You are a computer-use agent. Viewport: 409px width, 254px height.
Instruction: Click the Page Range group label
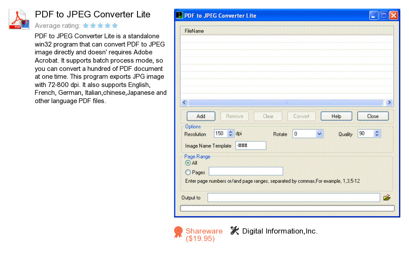[x=197, y=157]
